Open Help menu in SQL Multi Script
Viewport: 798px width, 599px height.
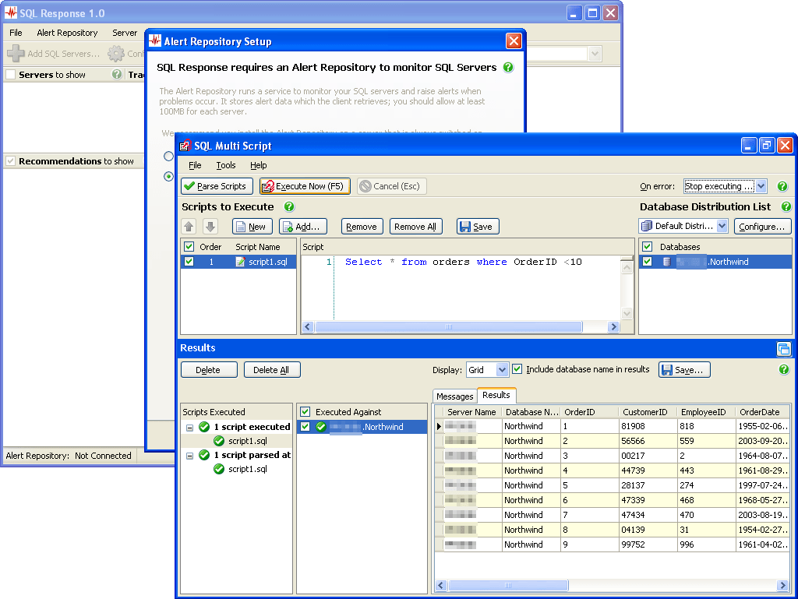coord(259,165)
